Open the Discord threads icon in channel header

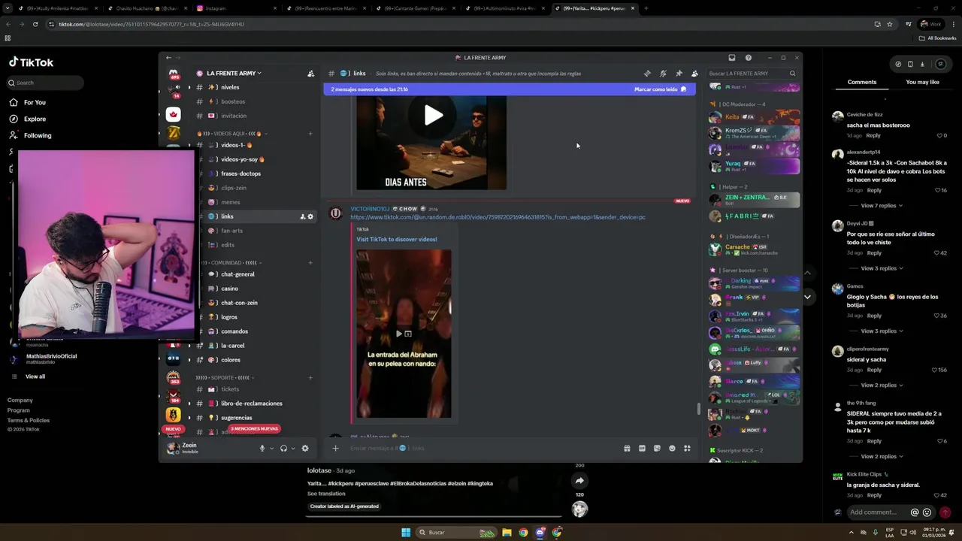click(647, 74)
